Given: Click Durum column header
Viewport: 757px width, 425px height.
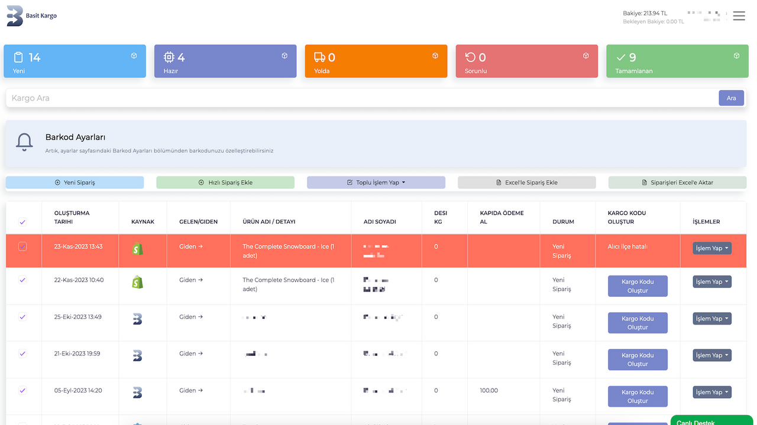Looking at the screenshot, I should [564, 222].
